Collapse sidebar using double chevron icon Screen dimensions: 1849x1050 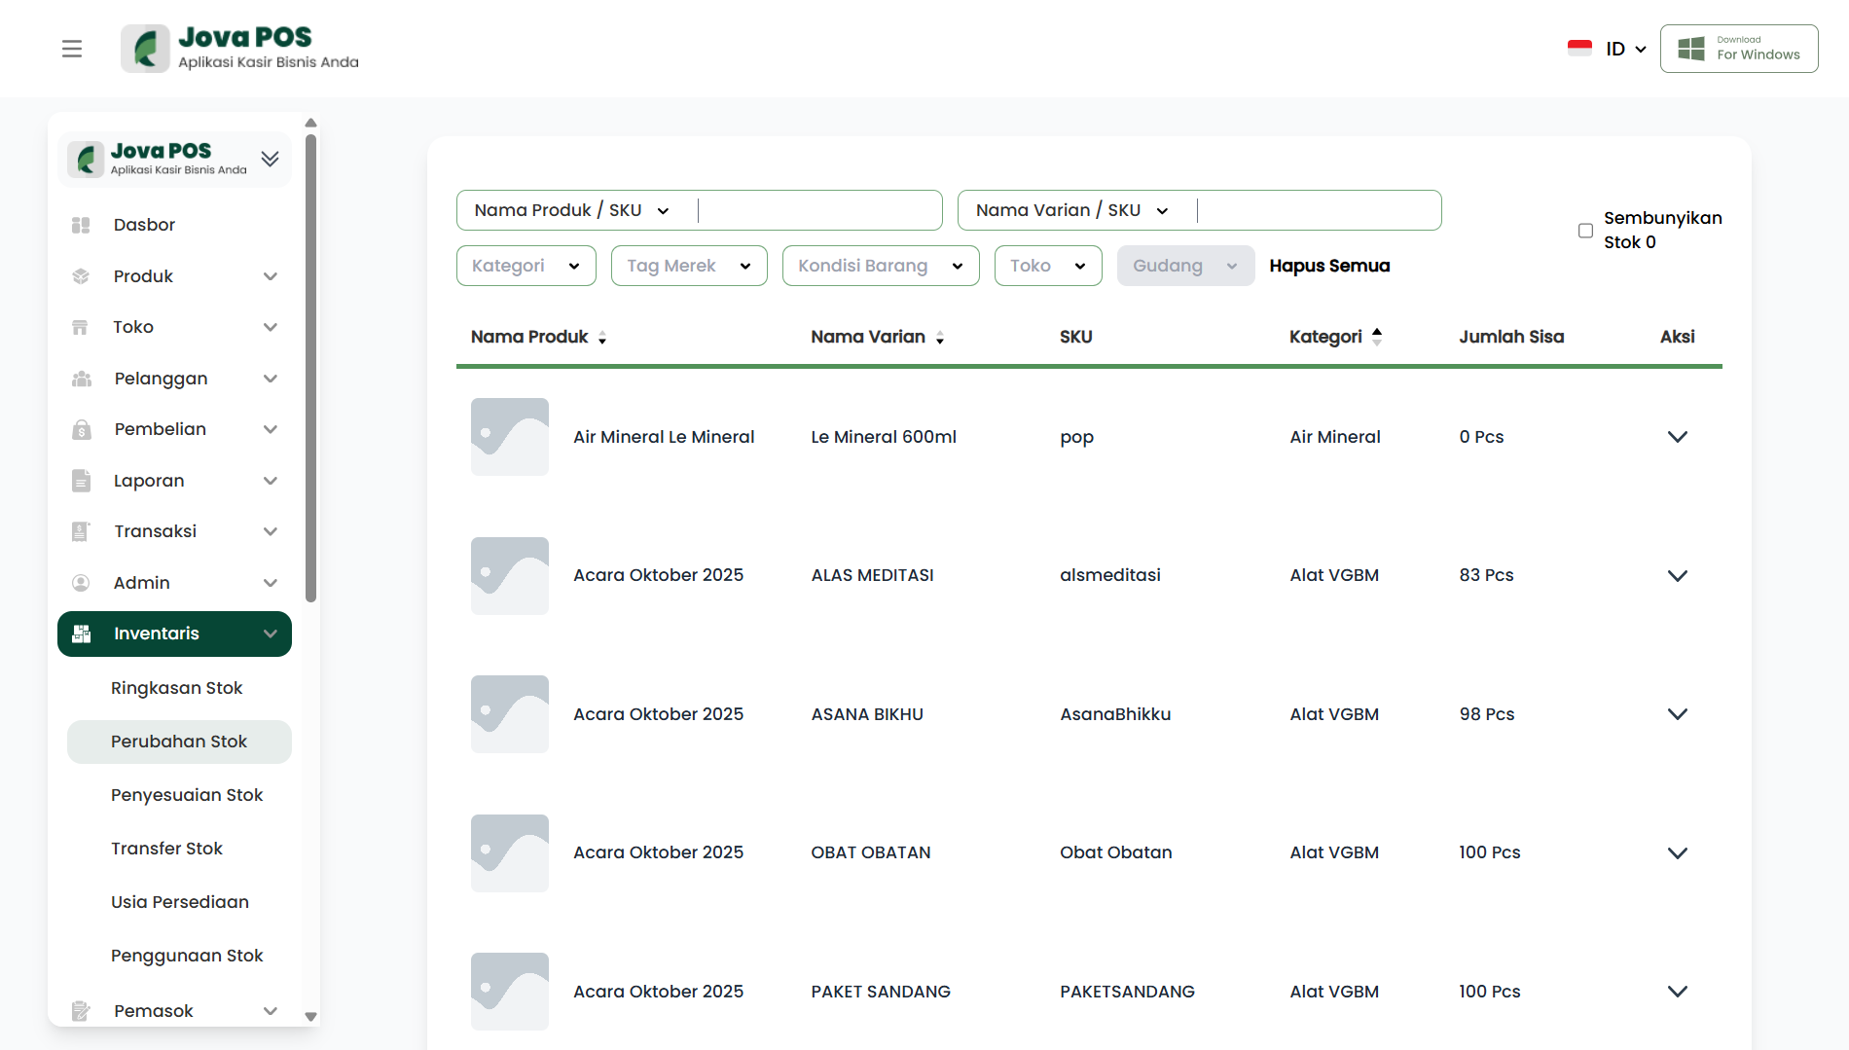click(x=270, y=159)
